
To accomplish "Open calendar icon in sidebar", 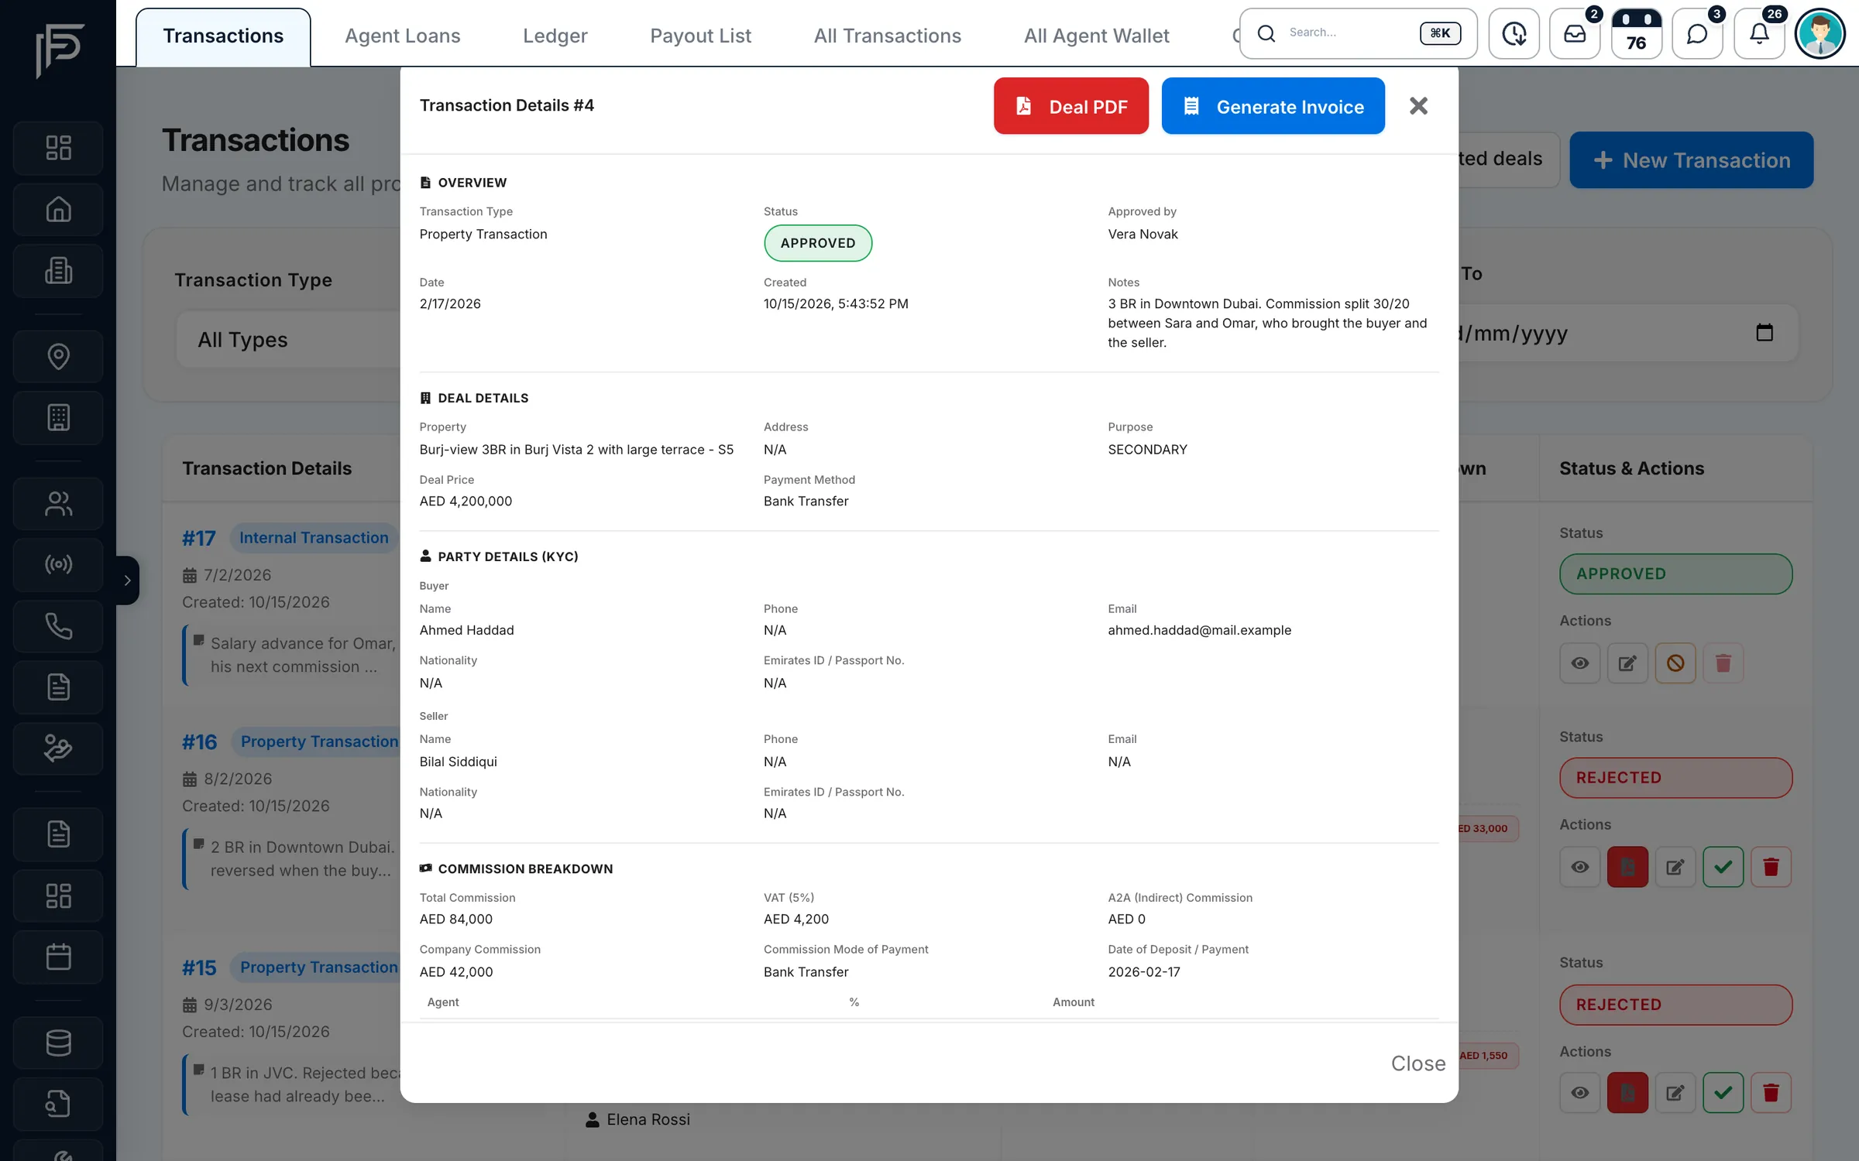I will (x=58, y=957).
